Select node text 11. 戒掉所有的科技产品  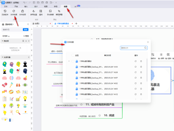click(x=100, y=105)
